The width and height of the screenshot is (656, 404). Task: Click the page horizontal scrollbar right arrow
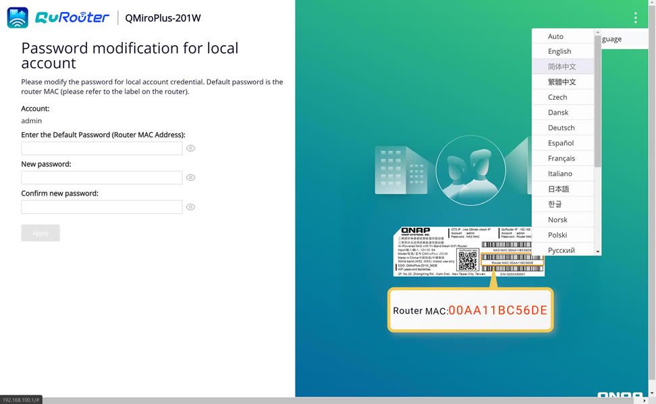tap(645, 401)
